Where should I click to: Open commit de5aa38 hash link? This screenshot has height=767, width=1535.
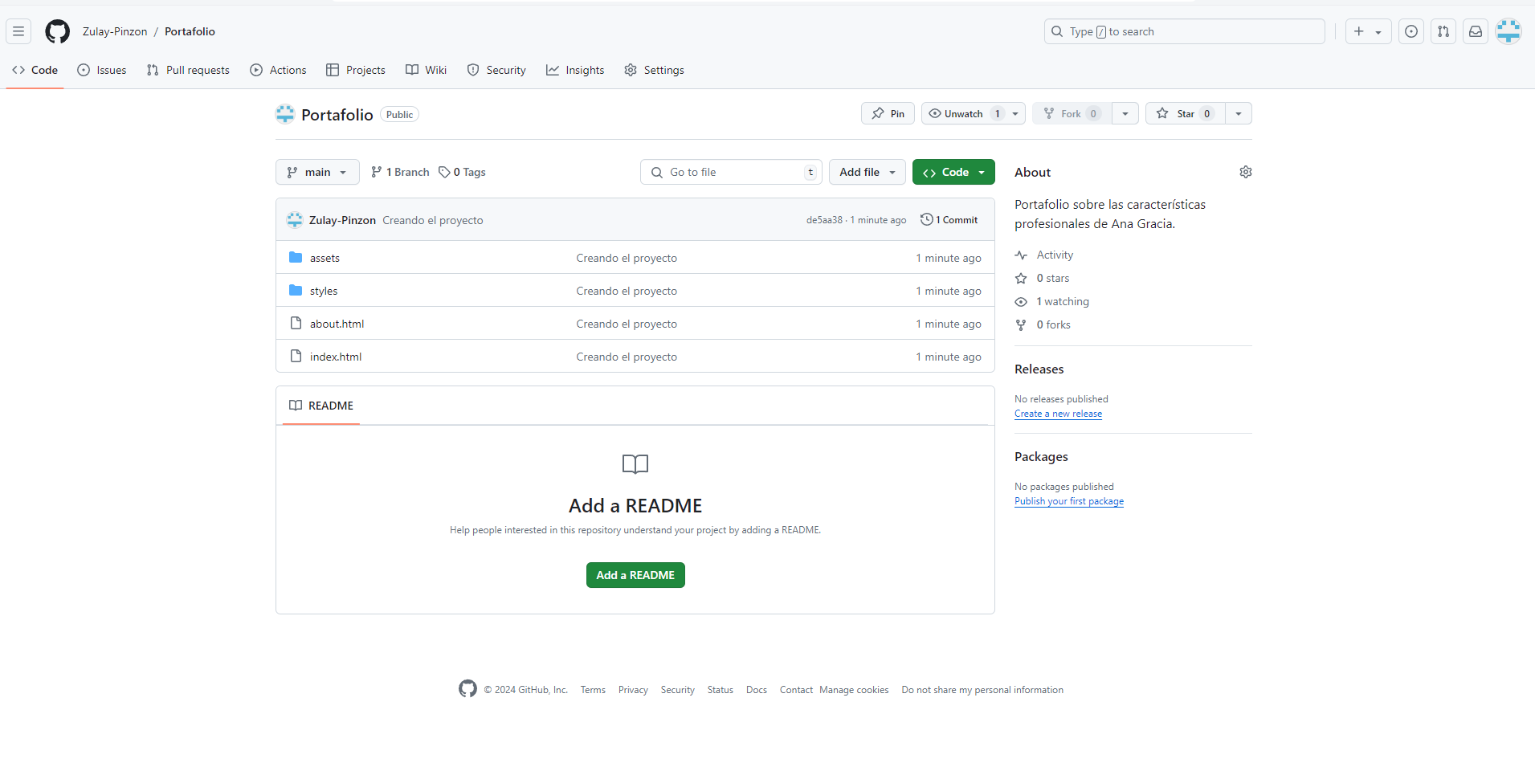tap(824, 220)
